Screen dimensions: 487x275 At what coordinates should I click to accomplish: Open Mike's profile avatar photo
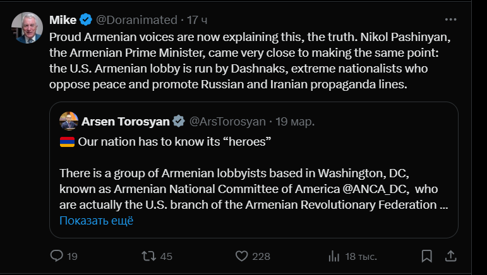[27, 28]
